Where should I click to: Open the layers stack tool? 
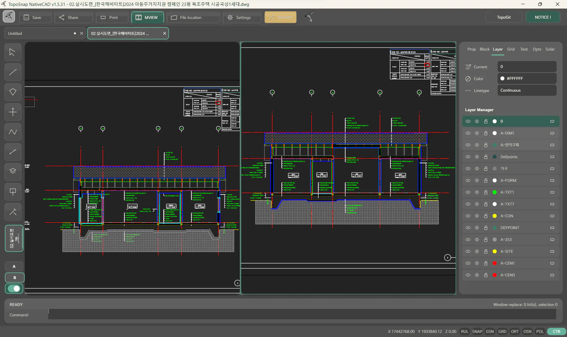[13, 171]
